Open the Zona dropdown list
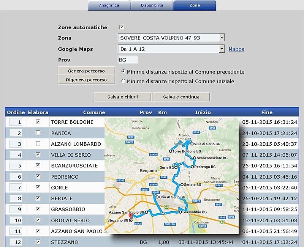The height and width of the screenshot is (247, 304). 222,38
